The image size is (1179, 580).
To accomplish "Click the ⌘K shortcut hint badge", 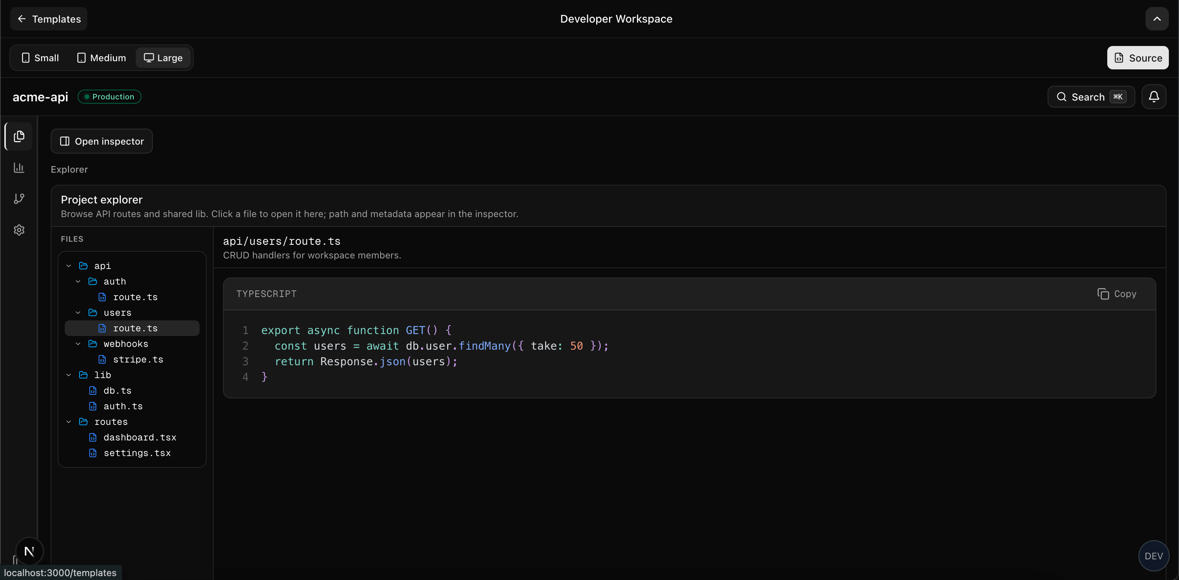I will [x=1118, y=97].
